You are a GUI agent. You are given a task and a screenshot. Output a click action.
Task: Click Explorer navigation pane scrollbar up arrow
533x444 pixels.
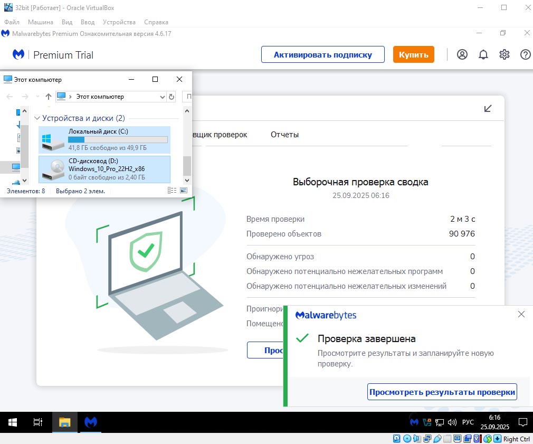24,111
